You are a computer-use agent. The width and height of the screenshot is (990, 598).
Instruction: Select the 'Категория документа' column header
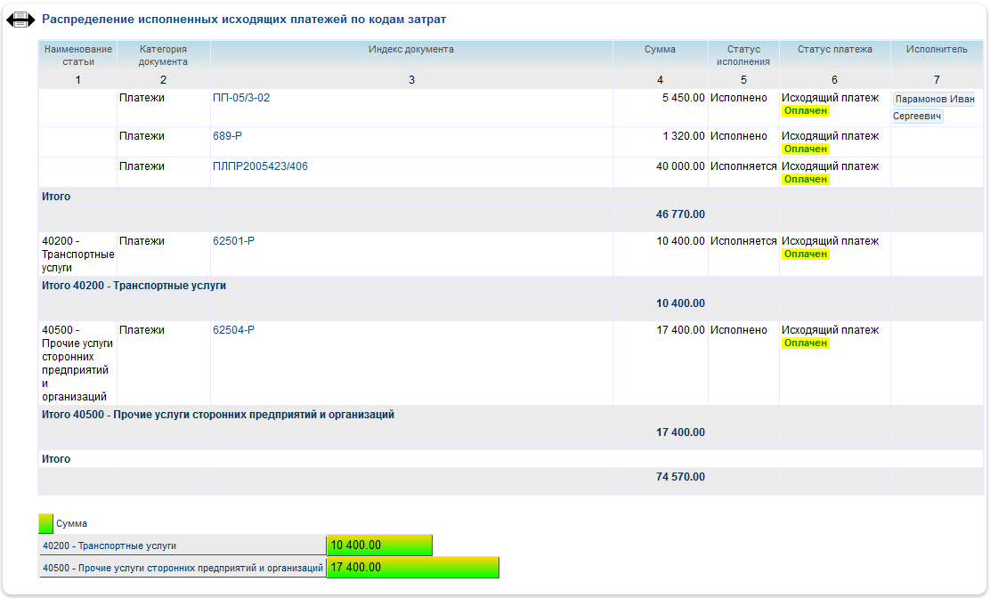(163, 55)
